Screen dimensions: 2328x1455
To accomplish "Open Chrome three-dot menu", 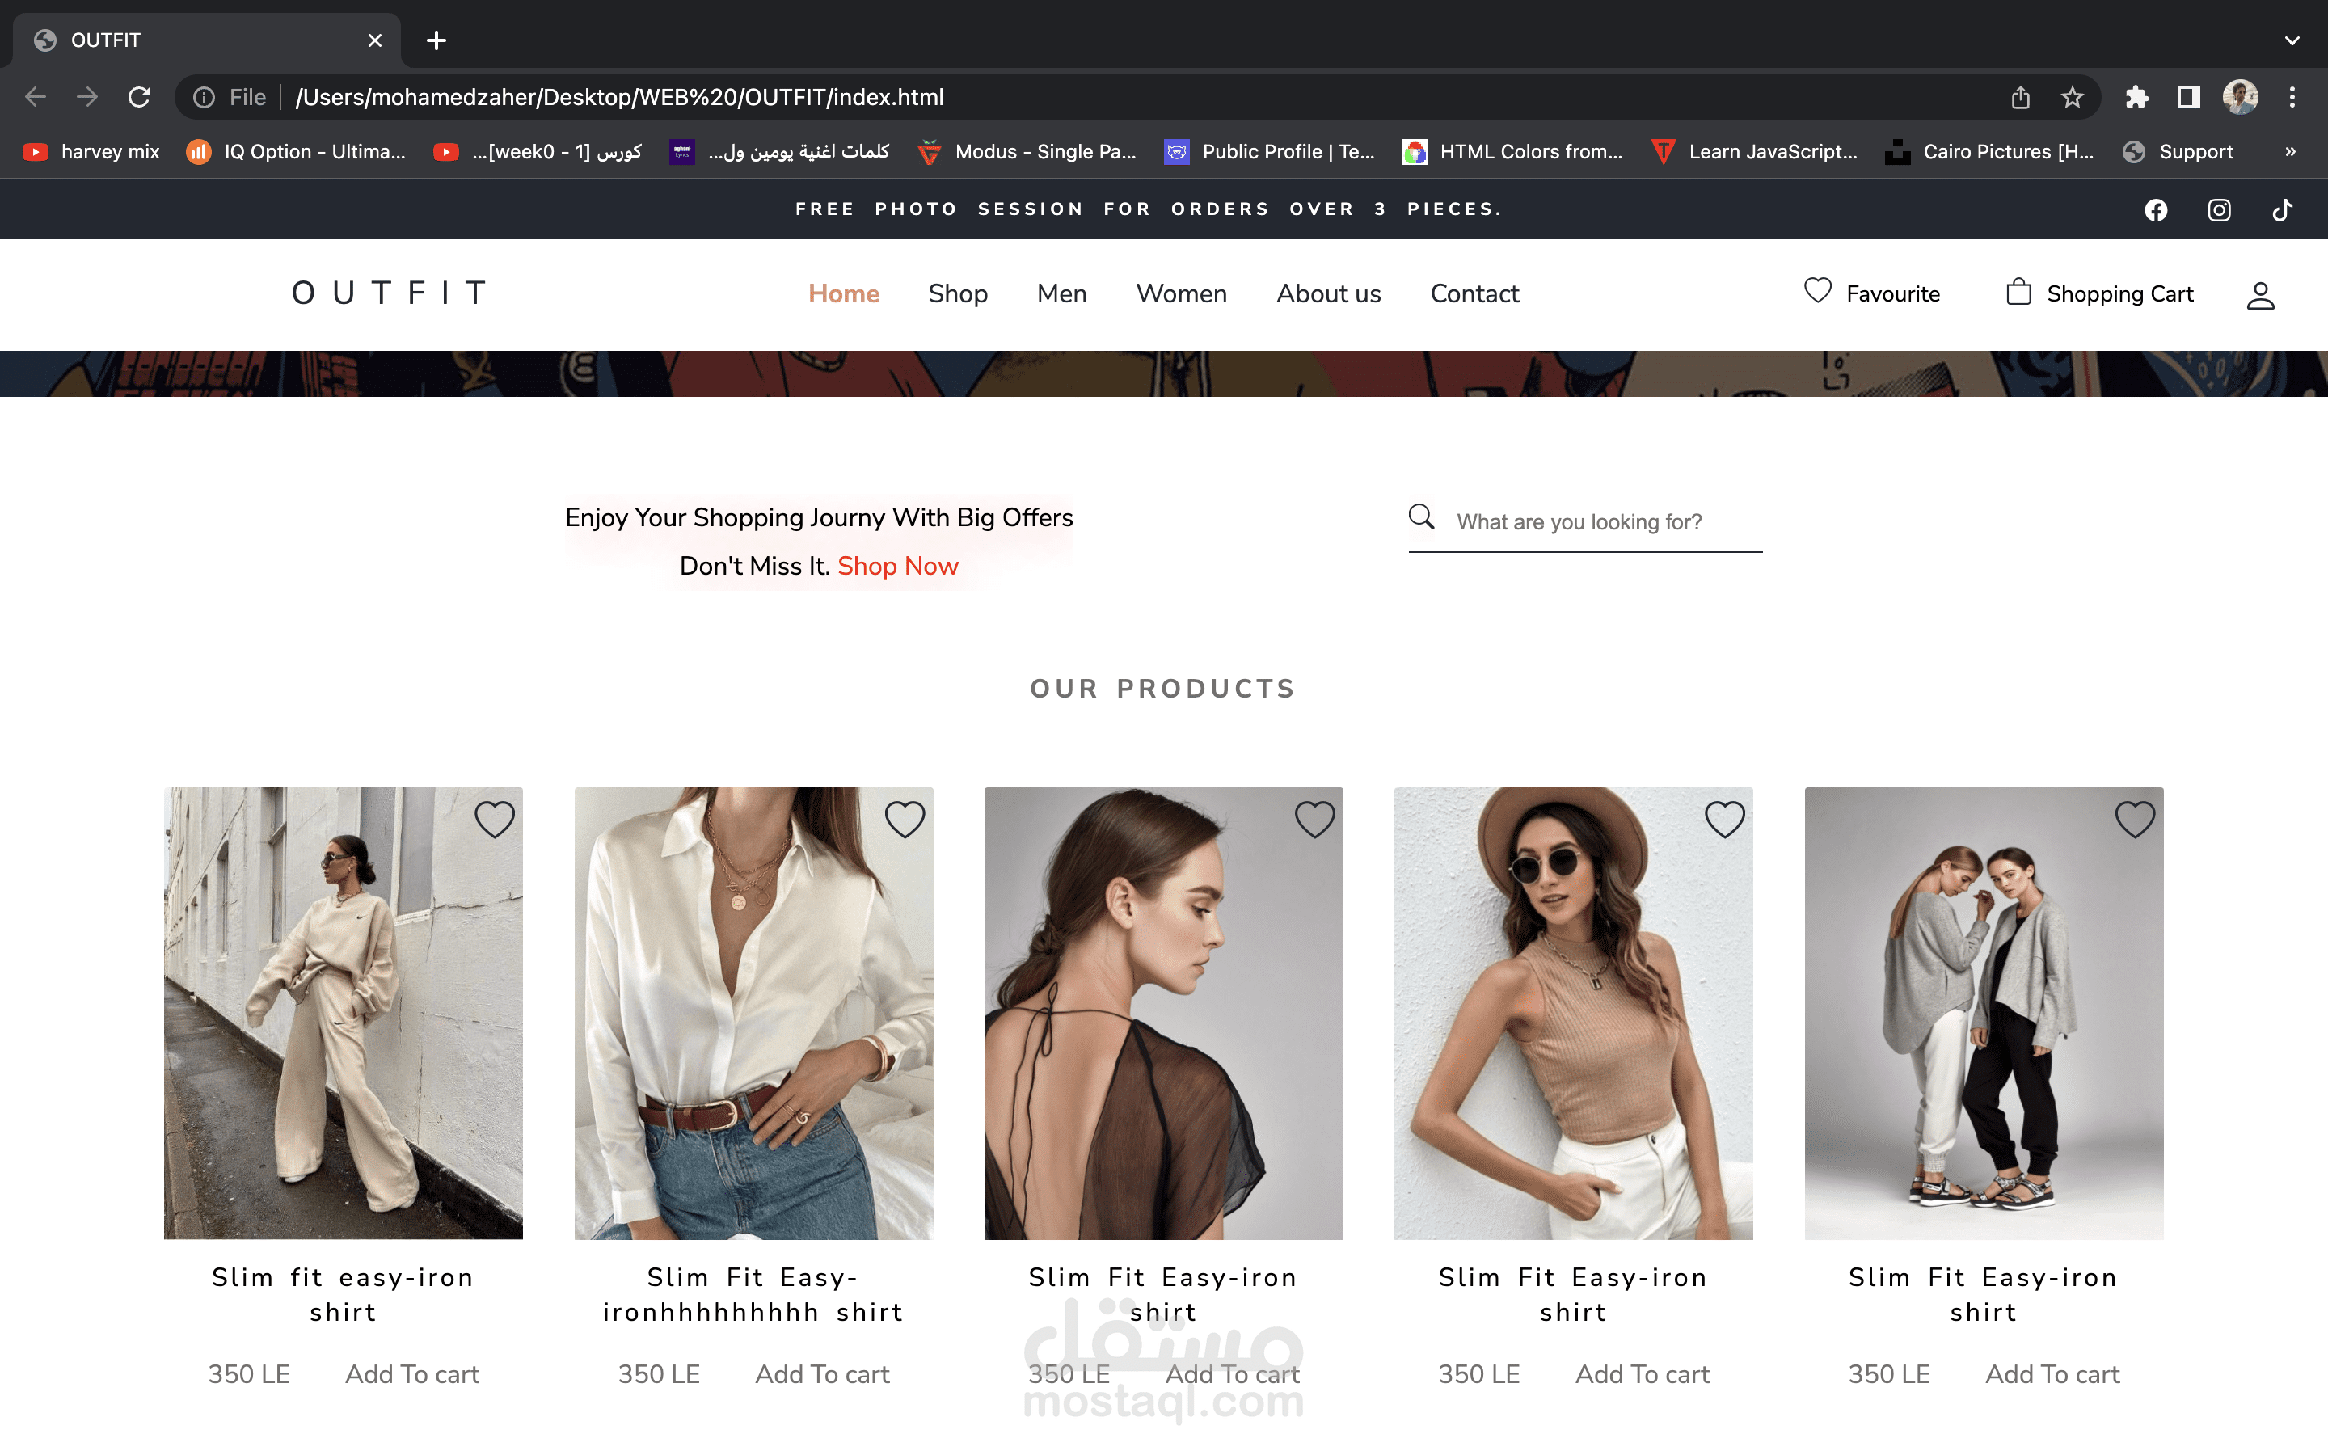I will point(2292,97).
